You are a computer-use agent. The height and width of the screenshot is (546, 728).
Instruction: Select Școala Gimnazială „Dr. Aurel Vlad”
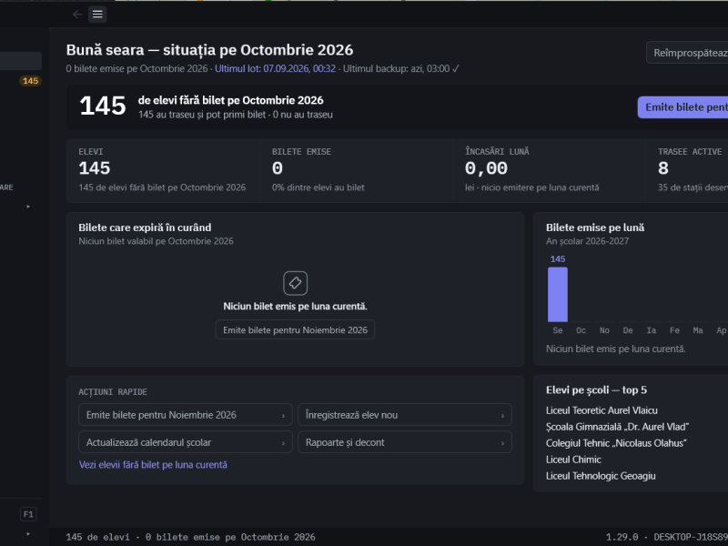(618, 427)
